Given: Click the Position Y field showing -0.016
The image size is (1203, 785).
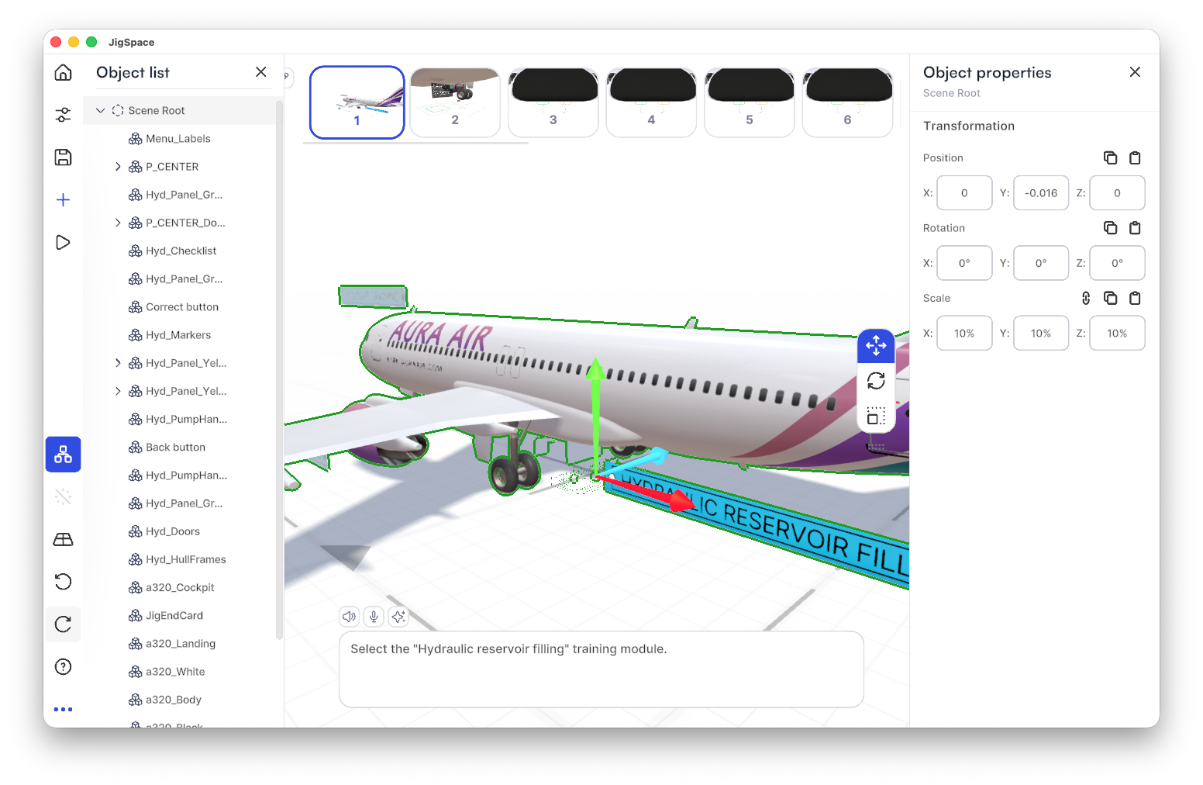Looking at the screenshot, I should tap(1041, 193).
